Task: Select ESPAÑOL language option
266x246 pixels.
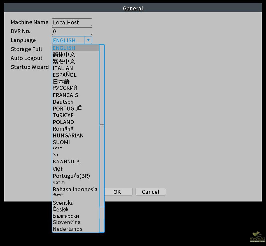Action: pyautogui.click(x=65, y=75)
